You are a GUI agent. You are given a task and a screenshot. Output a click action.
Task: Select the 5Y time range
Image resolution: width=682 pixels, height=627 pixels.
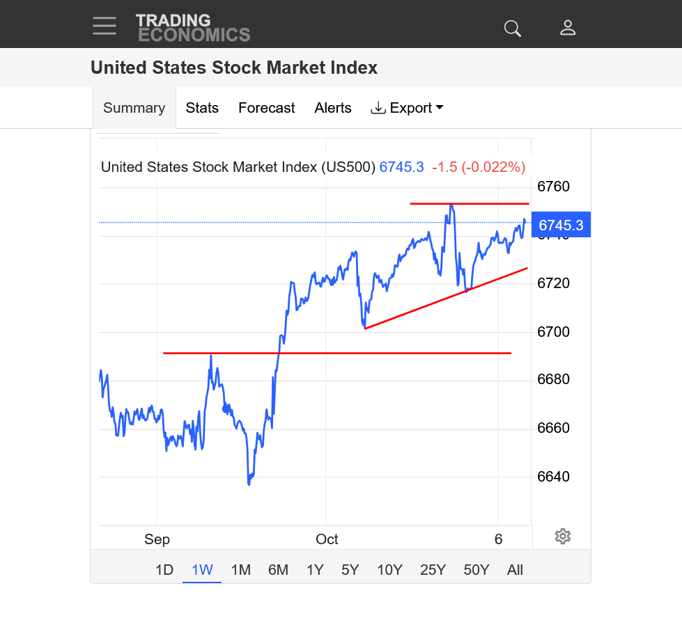[x=350, y=570]
